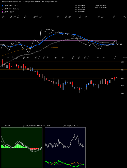Click the Pre V: 0.011 M value
The image size is (127, 168).
pos(101,8)
